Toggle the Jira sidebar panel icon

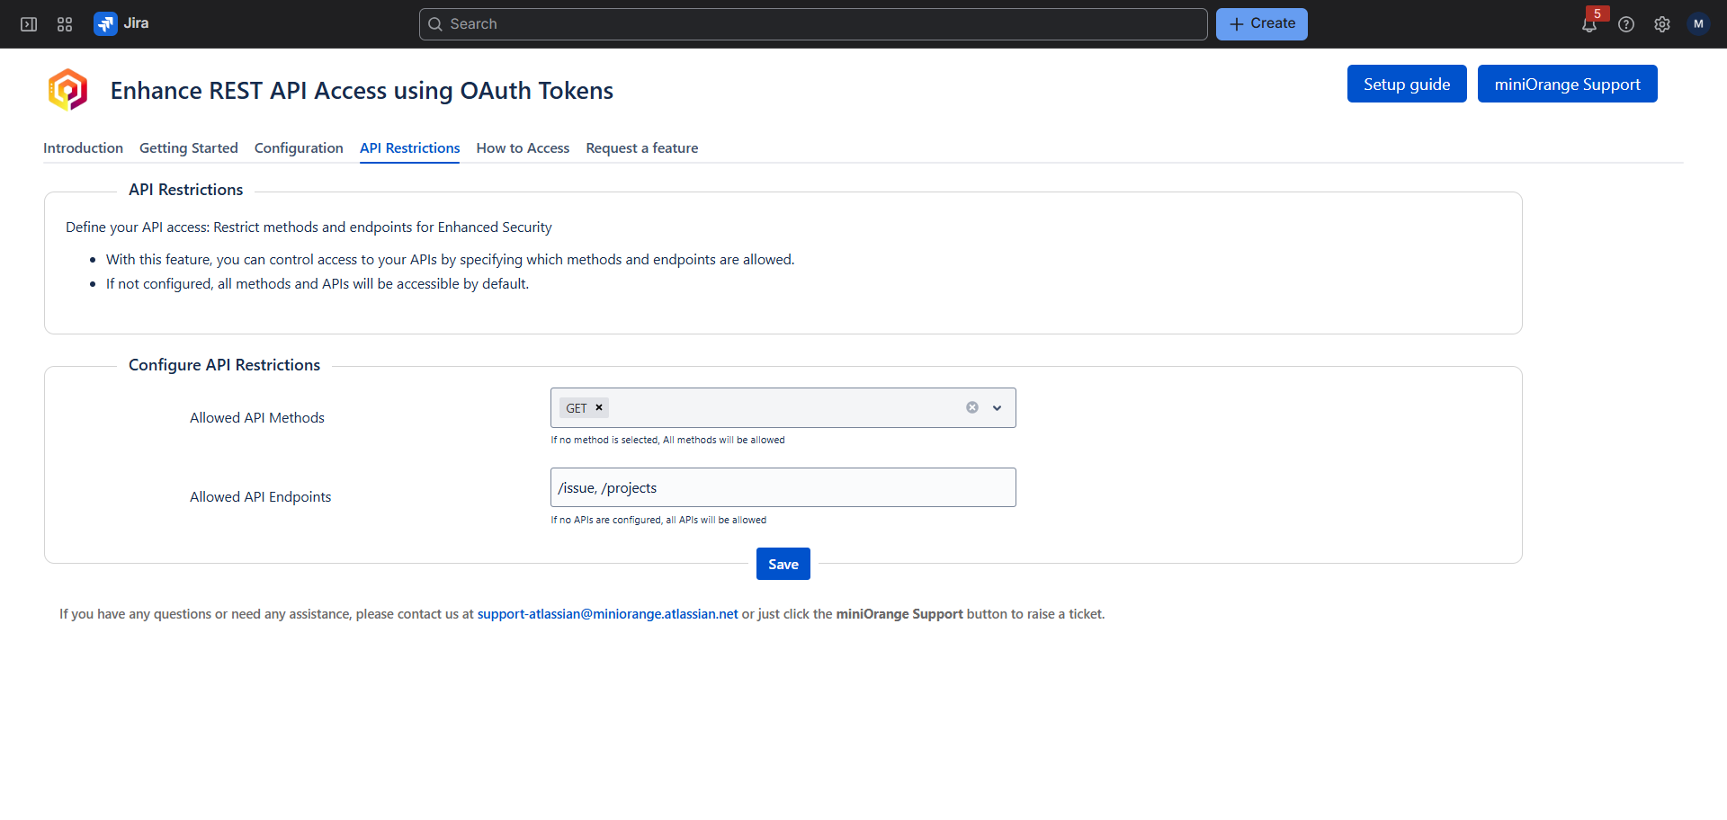pos(29,24)
